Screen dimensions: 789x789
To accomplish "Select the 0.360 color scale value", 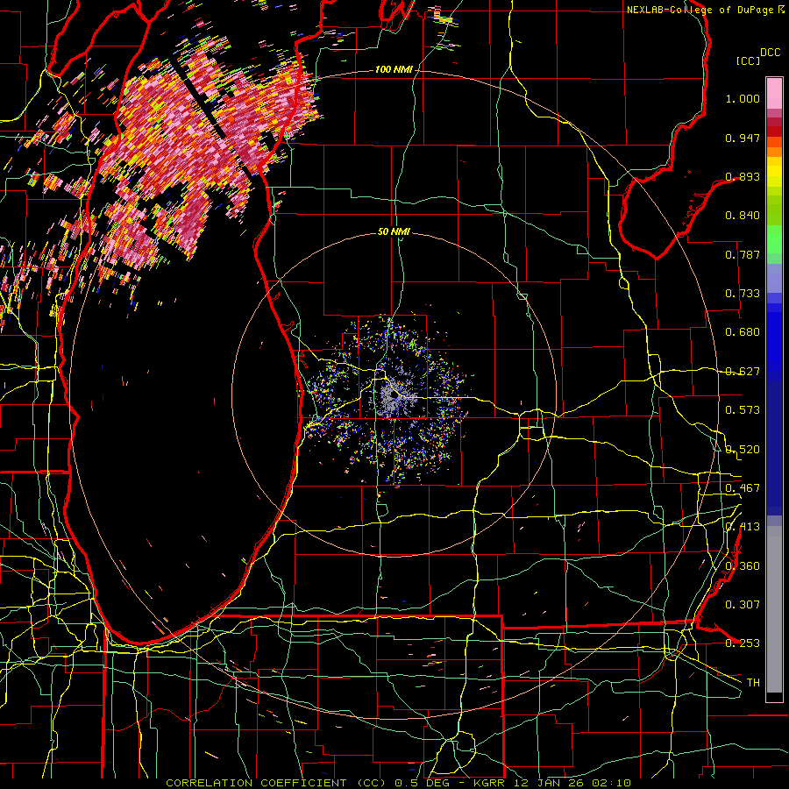I will pyautogui.click(x=743, y=566).
